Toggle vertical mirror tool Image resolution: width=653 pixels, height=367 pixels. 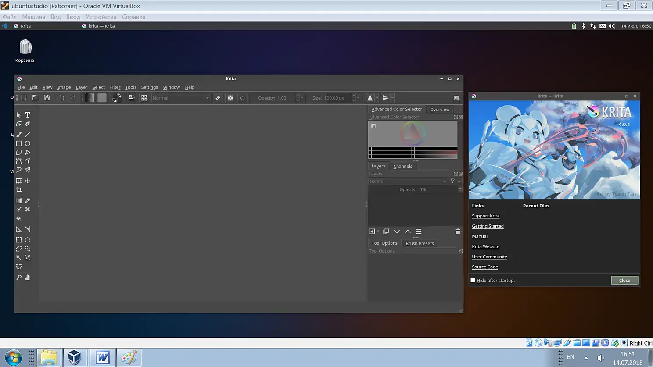385,98
